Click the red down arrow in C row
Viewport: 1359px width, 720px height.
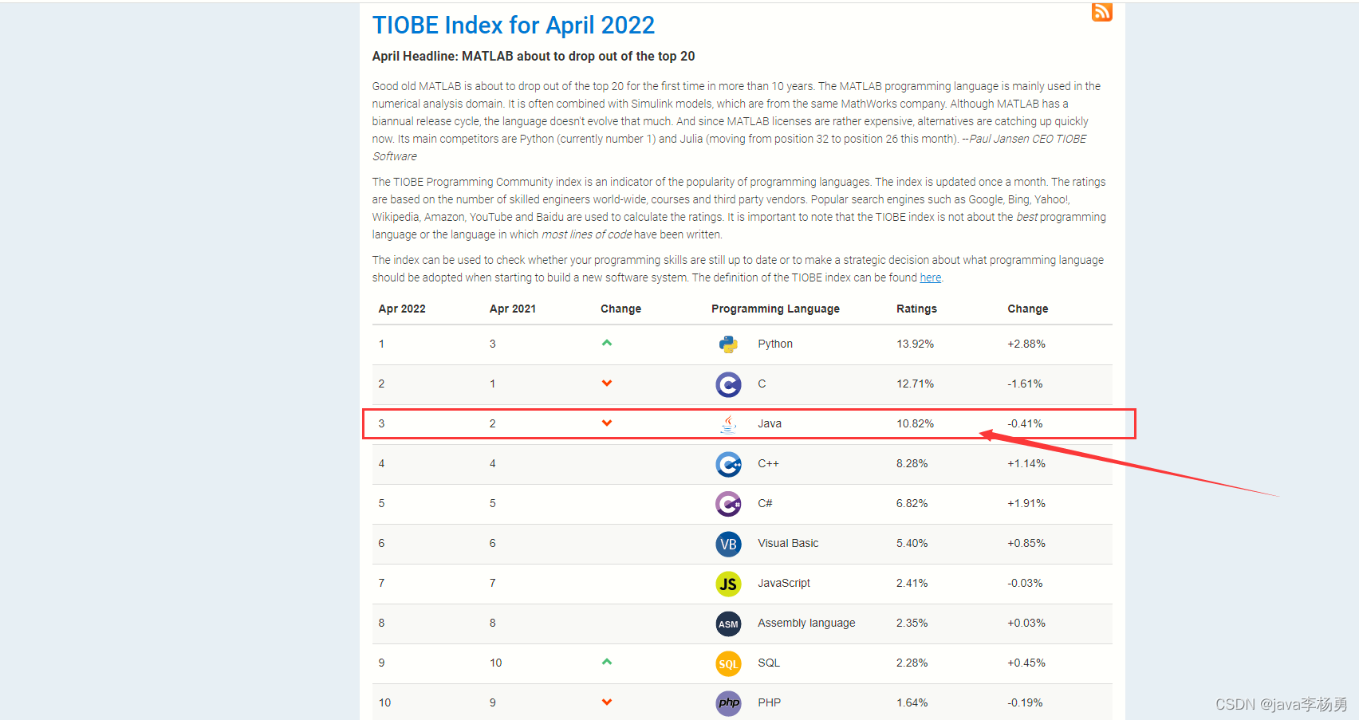pos(607,384)
